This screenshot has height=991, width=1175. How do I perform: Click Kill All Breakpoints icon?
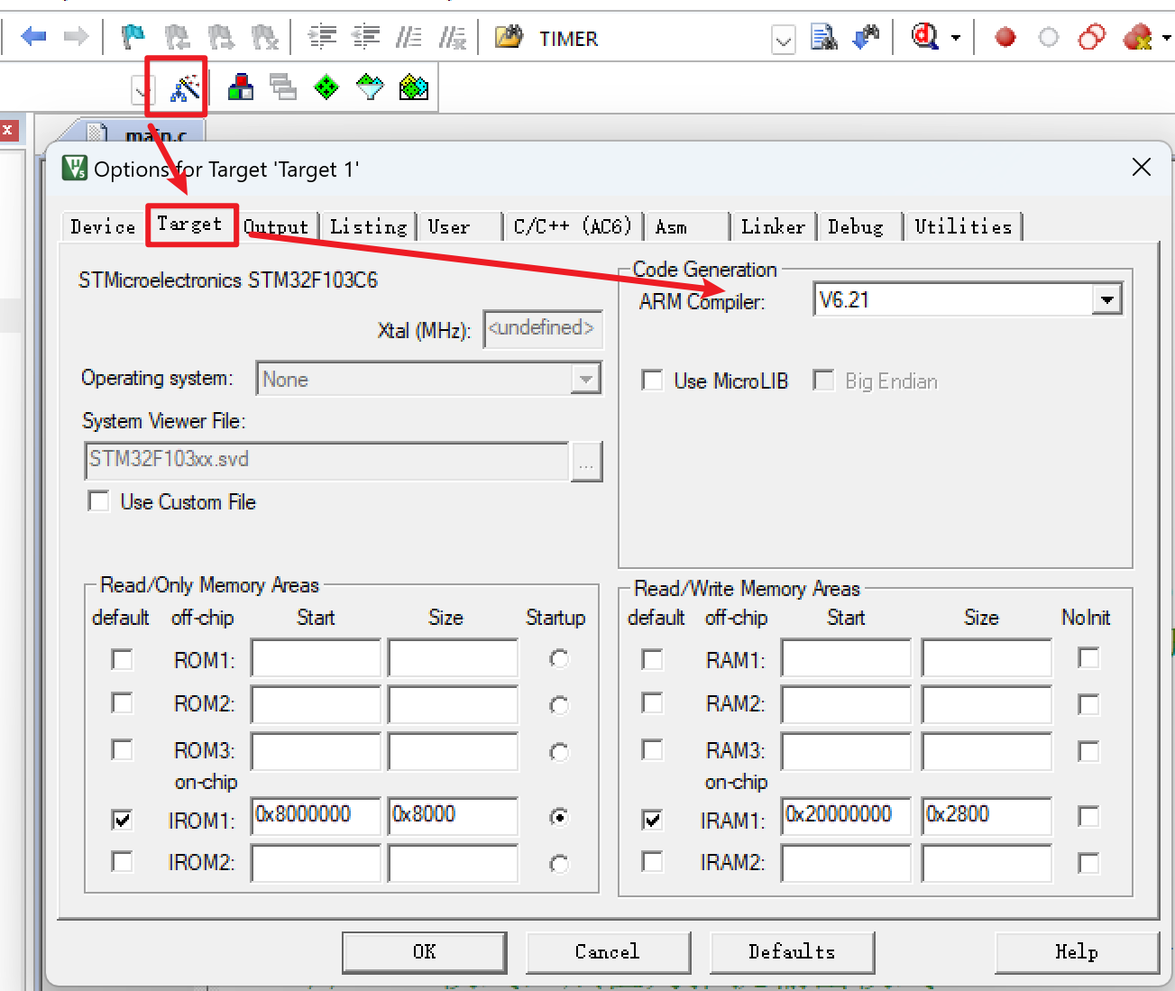click(x=1138, y=37)
